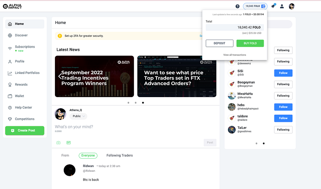Click the Competitions trophy icon
The width and height of the screenshot is (321, 189).
(x=10, y=119)
